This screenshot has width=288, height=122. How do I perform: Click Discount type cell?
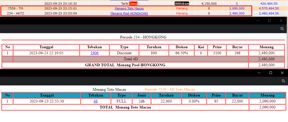124,53
